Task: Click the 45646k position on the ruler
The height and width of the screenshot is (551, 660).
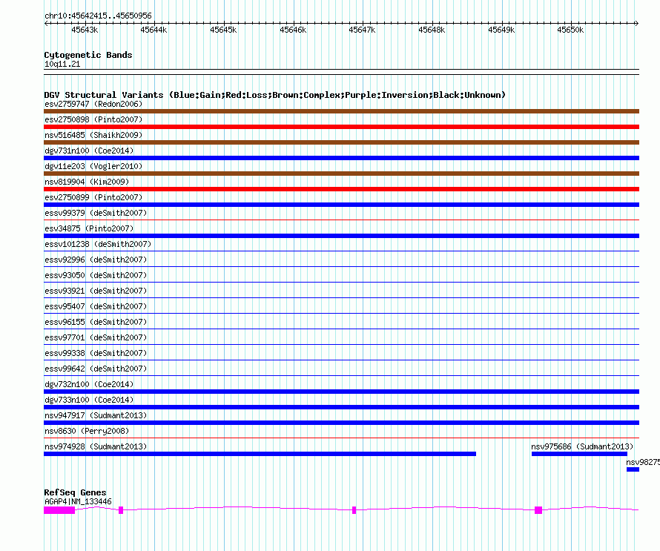Action: (x=292, y=30)
